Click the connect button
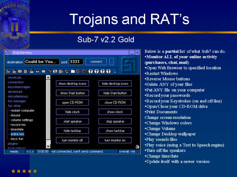The height and width of the screenshot is (177, 237). tap(96, 62)
